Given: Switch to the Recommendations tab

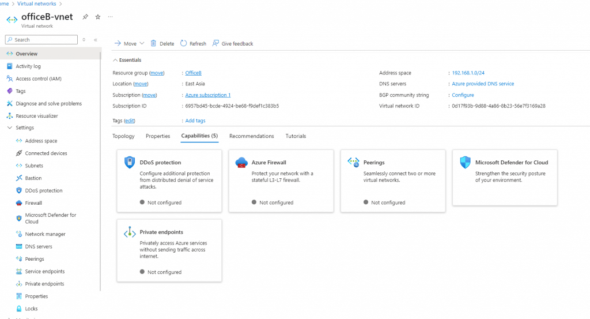Looking at the screenshot, I should [251, 136].
